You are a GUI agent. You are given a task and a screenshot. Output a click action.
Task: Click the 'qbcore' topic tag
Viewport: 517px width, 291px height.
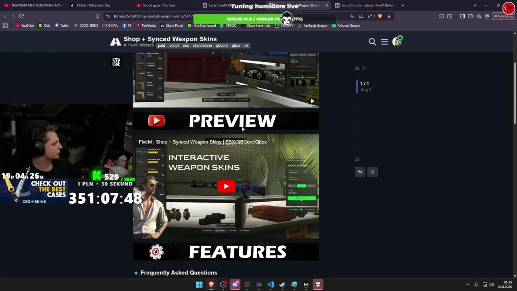[x=222, y=46]
